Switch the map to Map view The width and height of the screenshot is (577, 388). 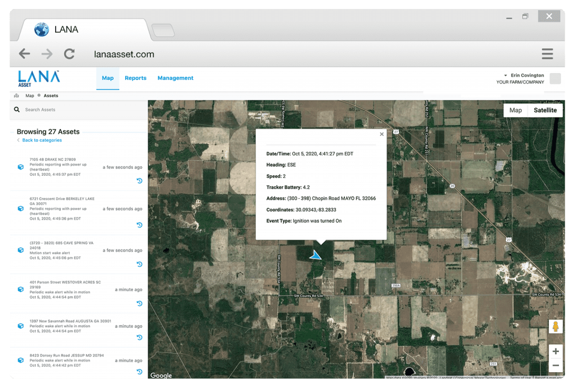(516, 110)
